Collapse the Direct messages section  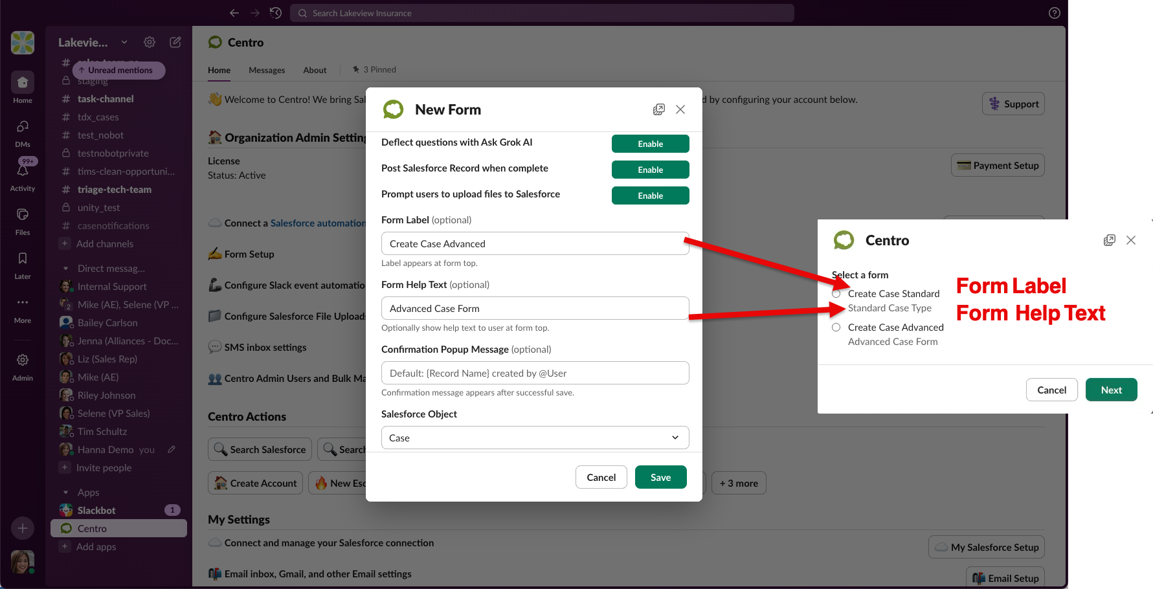[x=65, y=269]
